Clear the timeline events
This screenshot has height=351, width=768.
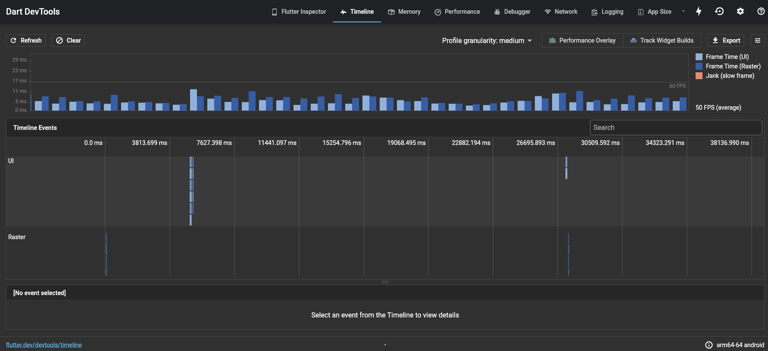pyautogui.click(x=69, y=40)
